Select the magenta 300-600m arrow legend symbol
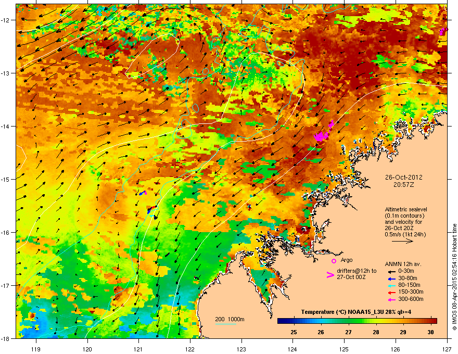Screen dimensions: 458x354 pyautogui.click(x=392, y=299)
